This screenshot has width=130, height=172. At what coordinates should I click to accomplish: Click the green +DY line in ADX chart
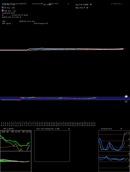(x=15, y=142)
